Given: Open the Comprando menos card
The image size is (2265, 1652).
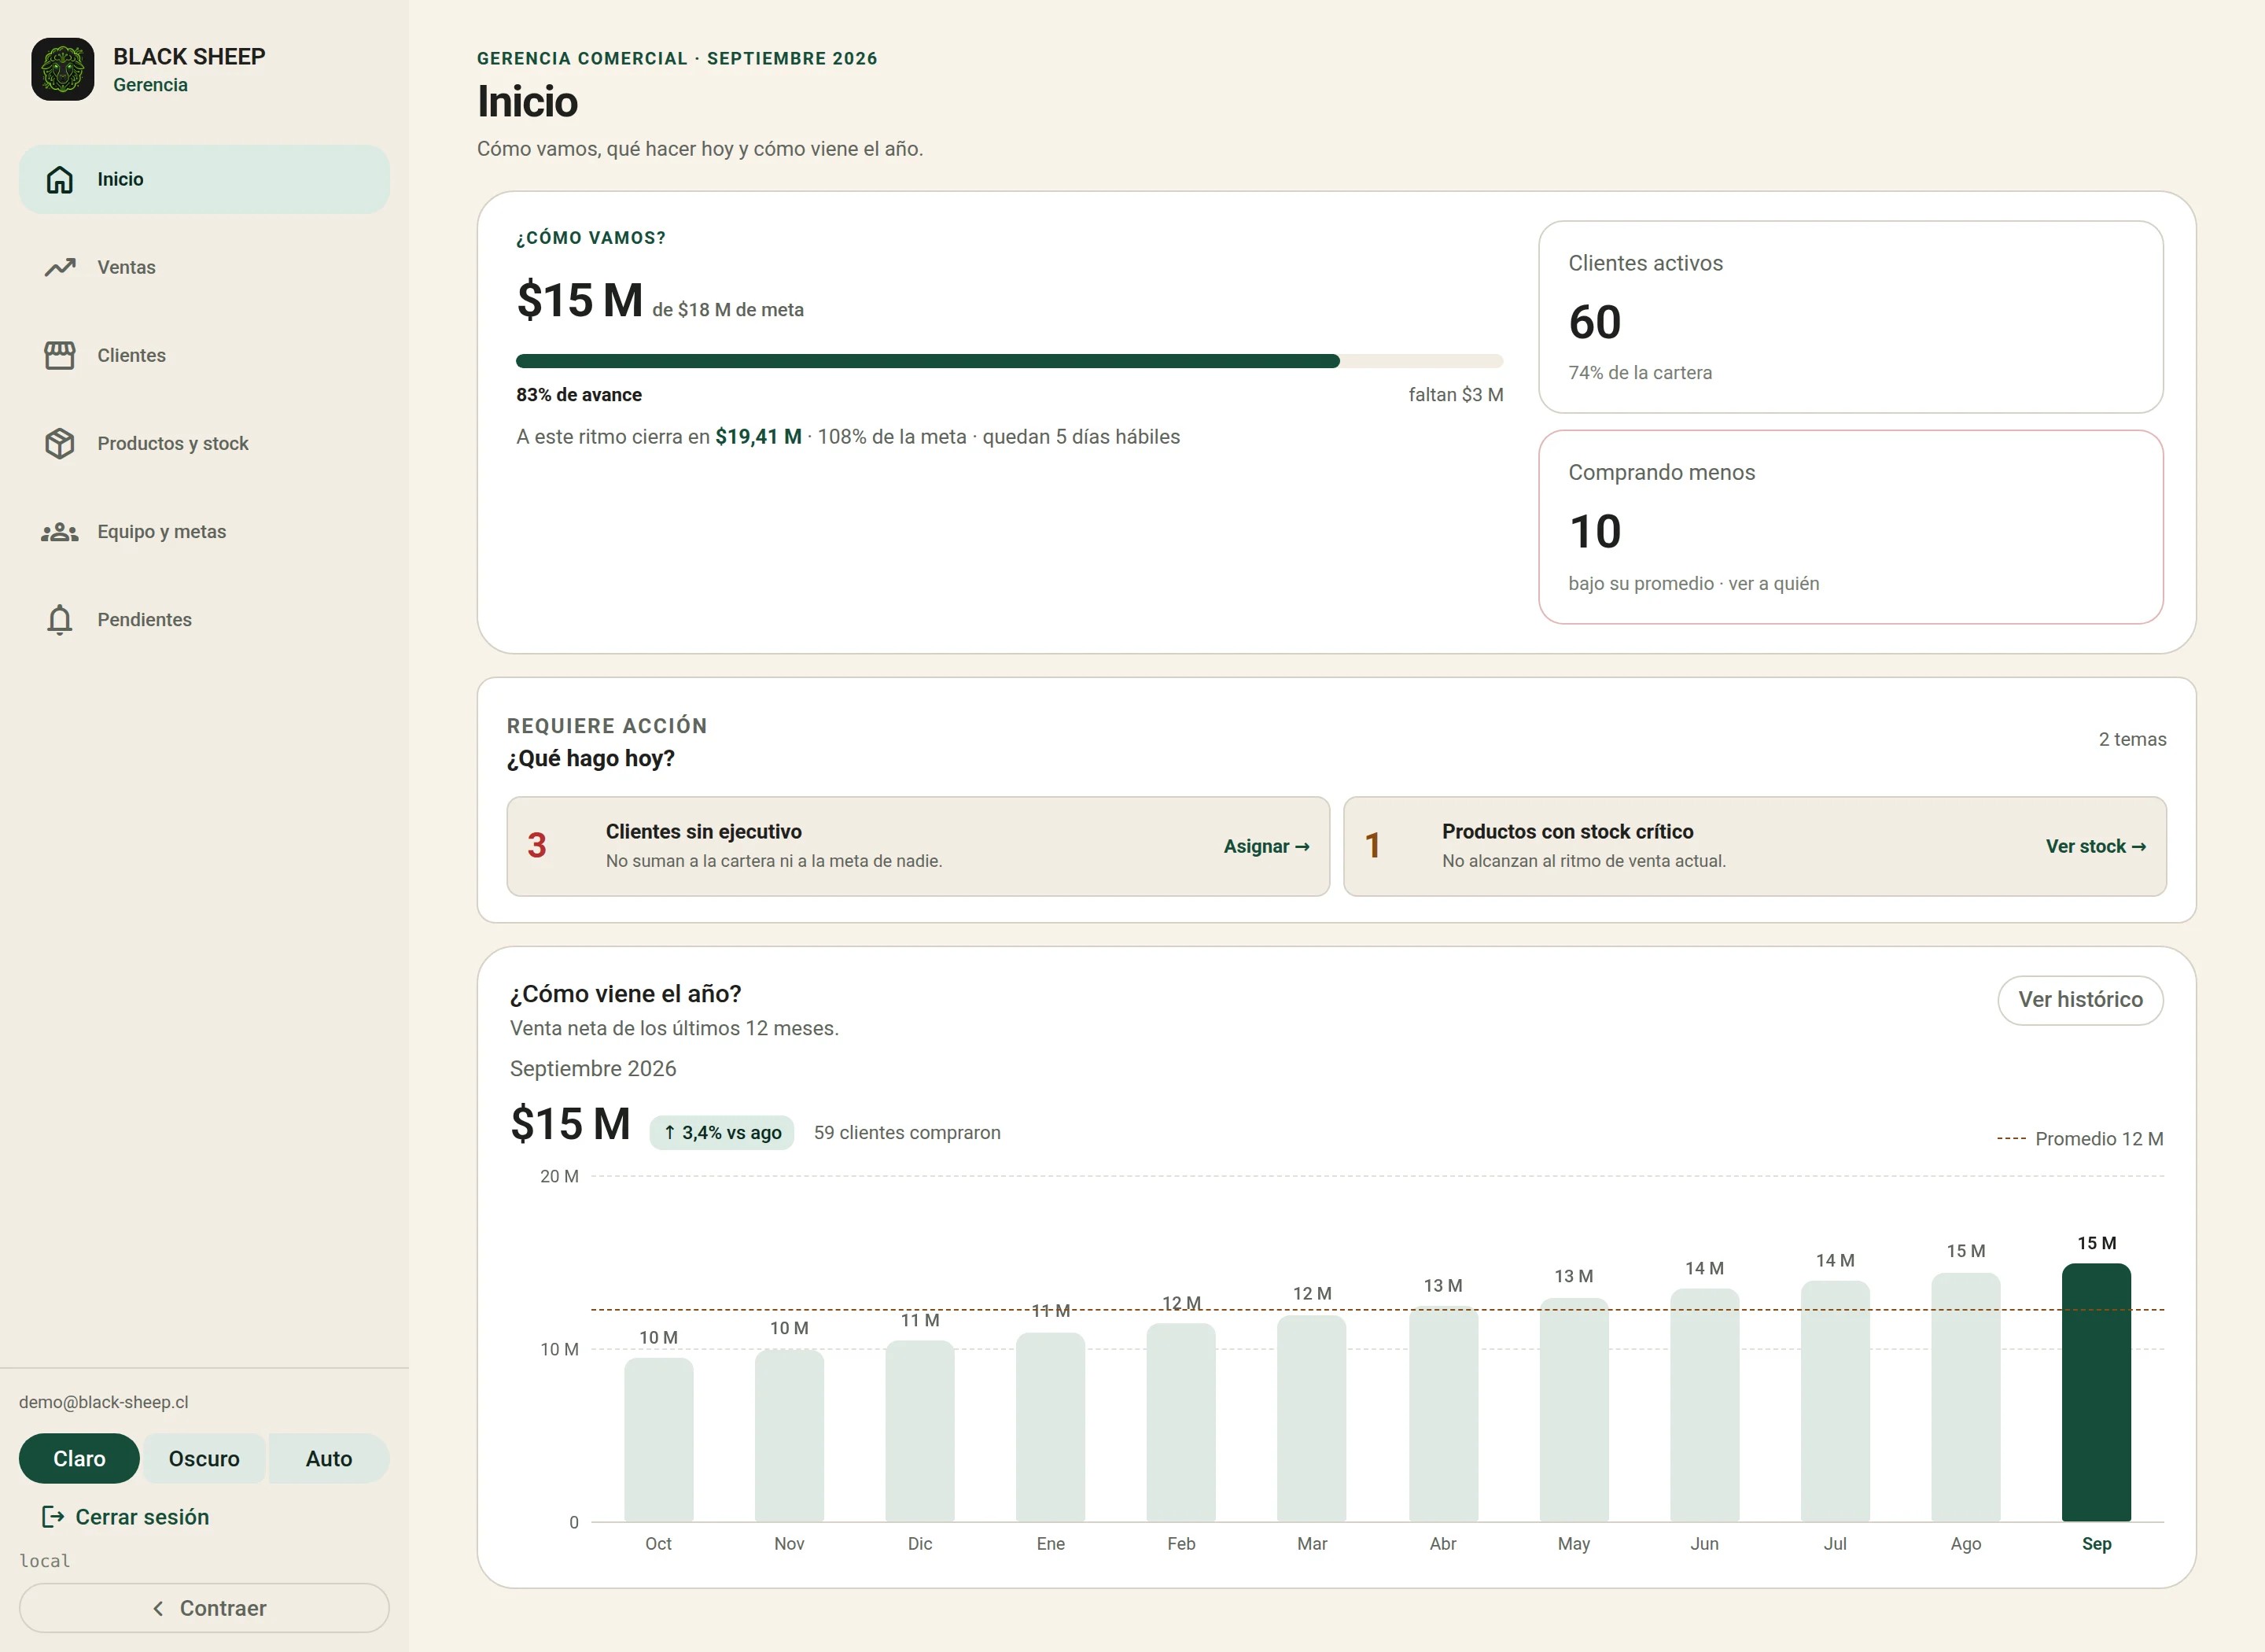Looking at the screenshot, I should (x=1851, y=527).
